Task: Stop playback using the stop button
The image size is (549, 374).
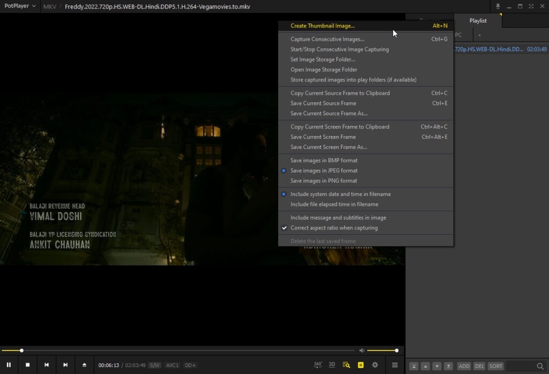Action: tap(28, 365)
